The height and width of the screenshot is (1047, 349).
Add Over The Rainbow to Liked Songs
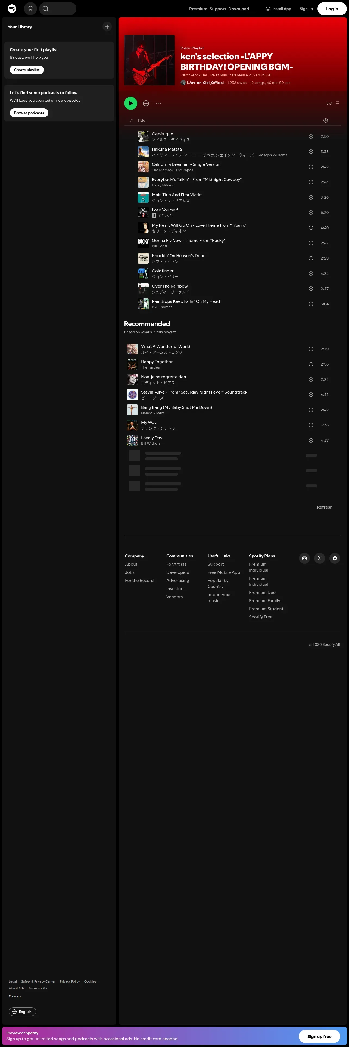(311, 289)
